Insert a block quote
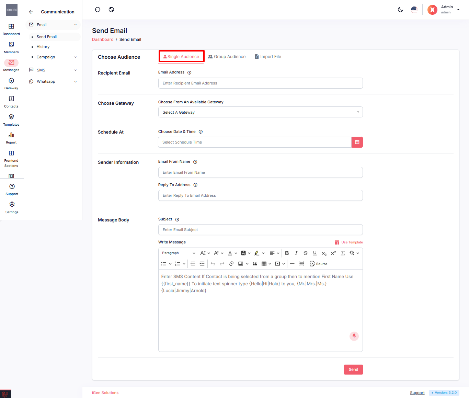469x399 pixels. point(255,264)
